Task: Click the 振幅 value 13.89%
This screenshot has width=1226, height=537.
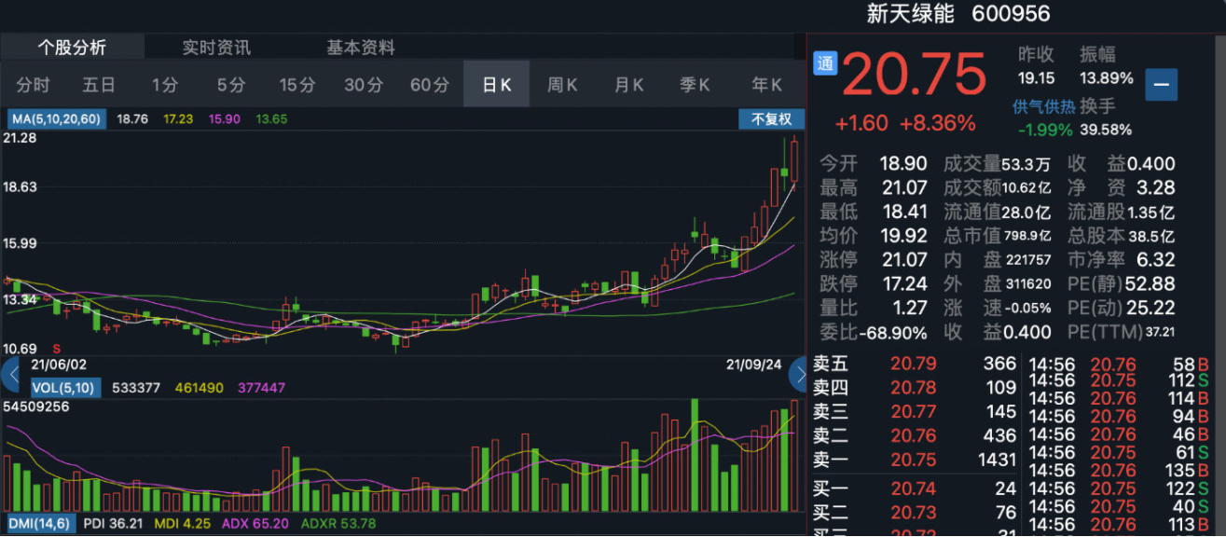Action: point(1107,78)
